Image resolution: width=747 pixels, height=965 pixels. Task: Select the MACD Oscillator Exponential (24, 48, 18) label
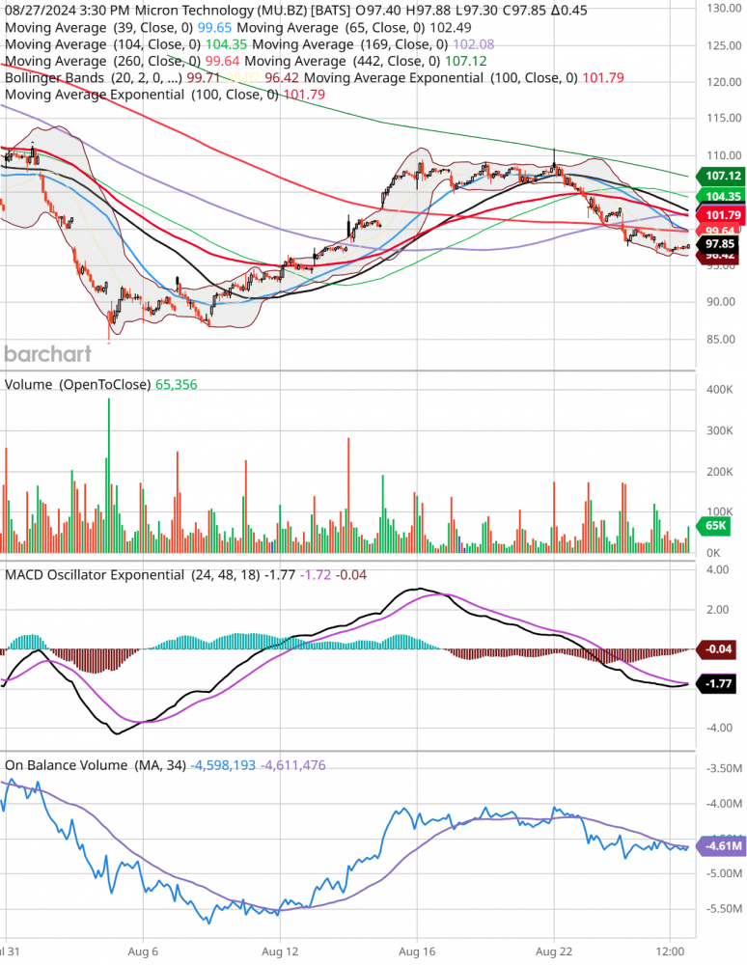132,575
